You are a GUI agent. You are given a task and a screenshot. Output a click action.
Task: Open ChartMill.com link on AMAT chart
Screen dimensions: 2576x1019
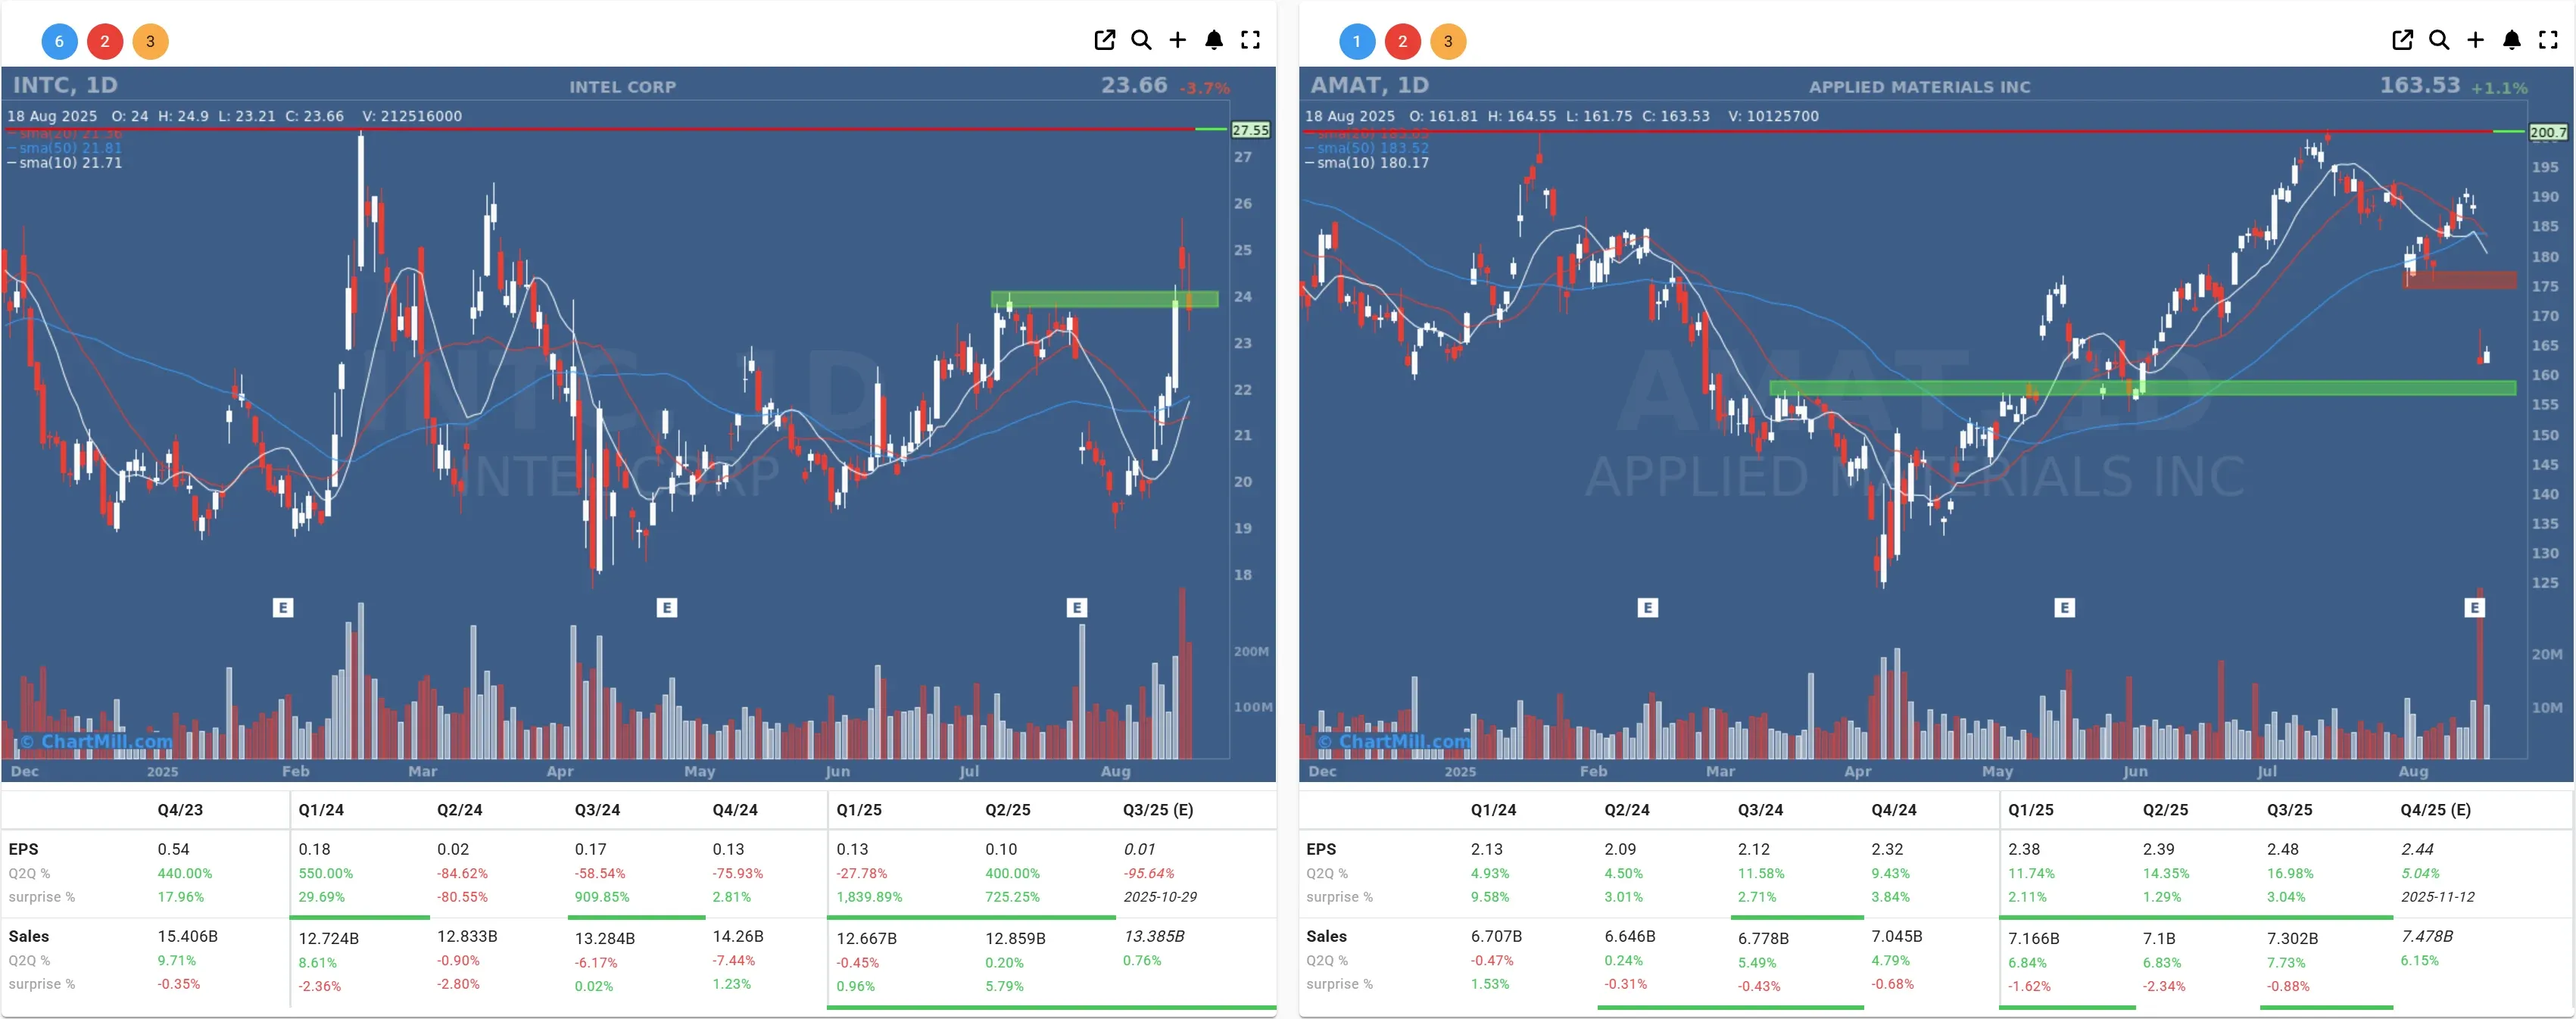pyautogui.click(x=1394, y=741)
